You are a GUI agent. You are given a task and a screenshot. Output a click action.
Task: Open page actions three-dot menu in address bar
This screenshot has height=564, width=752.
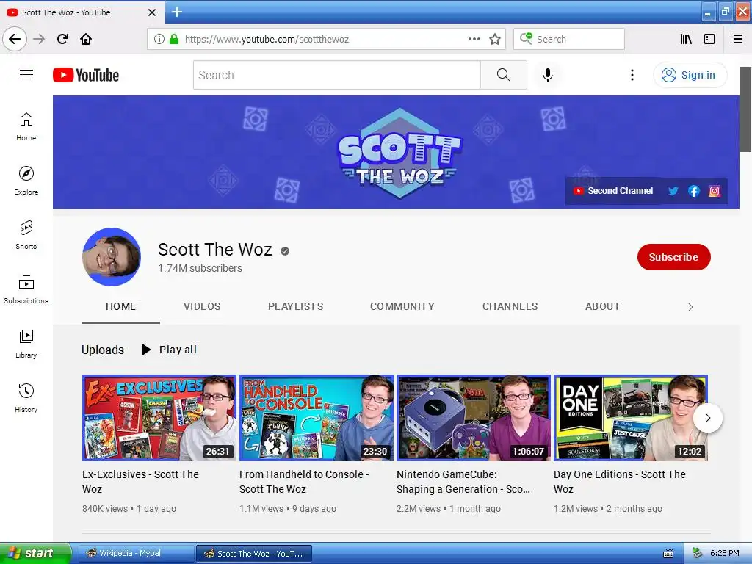pyautogui.click(x=474, y=39)
